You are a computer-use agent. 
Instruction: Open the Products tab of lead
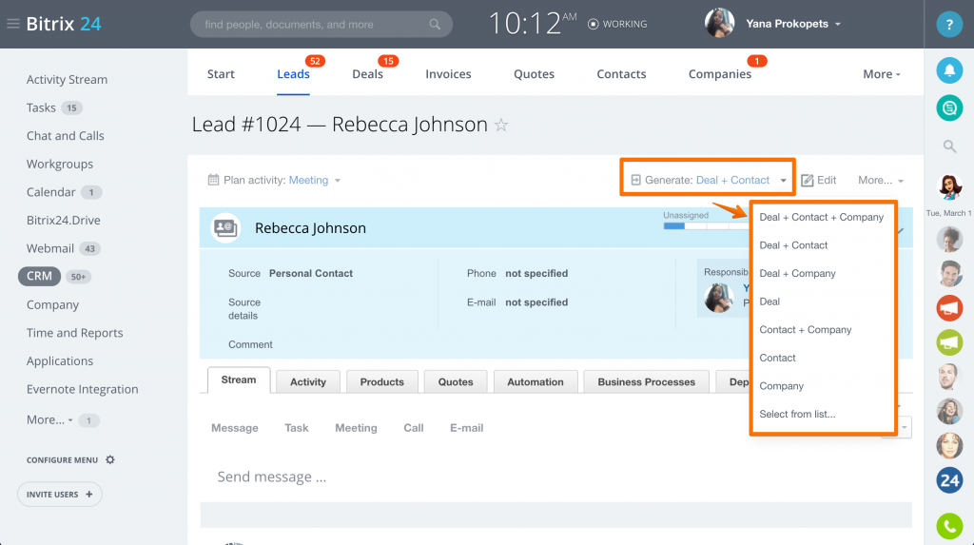pos(382,381)
